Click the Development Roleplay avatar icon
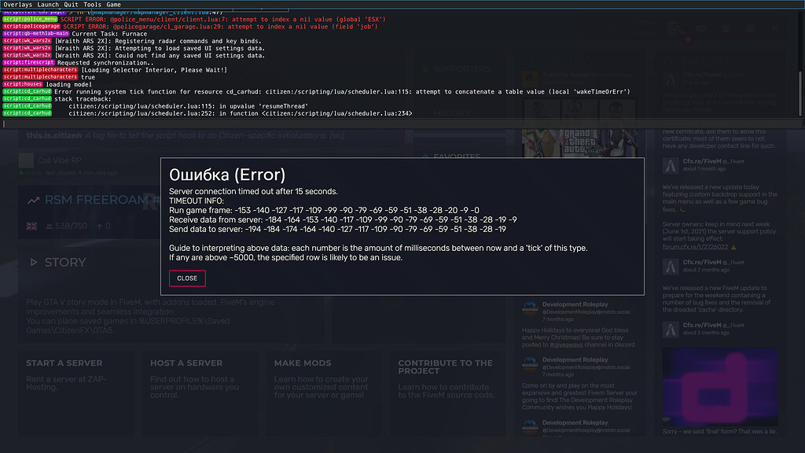805x453 pixels. click(529, 307)
